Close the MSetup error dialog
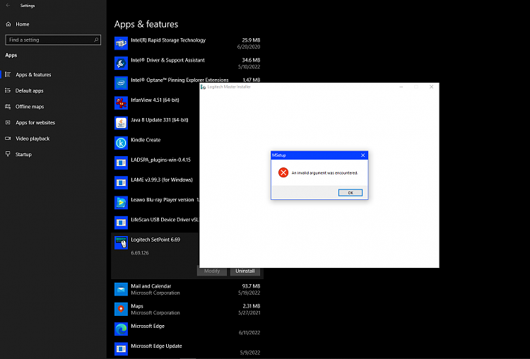The image size is (530, 359). (363, 155)
